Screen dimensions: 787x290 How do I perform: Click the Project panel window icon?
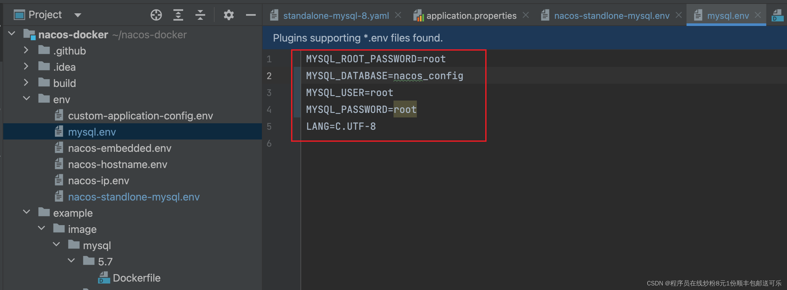[19, 15]
